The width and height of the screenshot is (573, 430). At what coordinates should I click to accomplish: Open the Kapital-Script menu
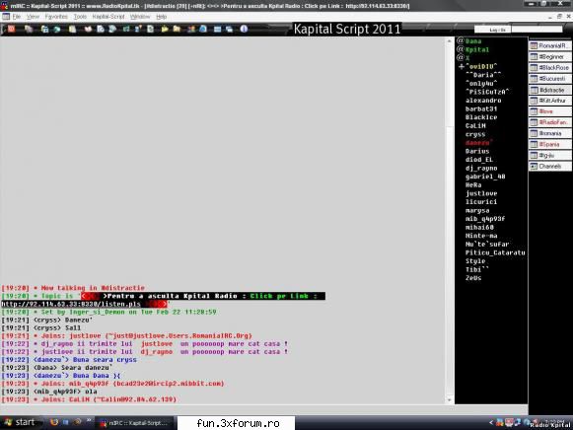coord(108,17)
